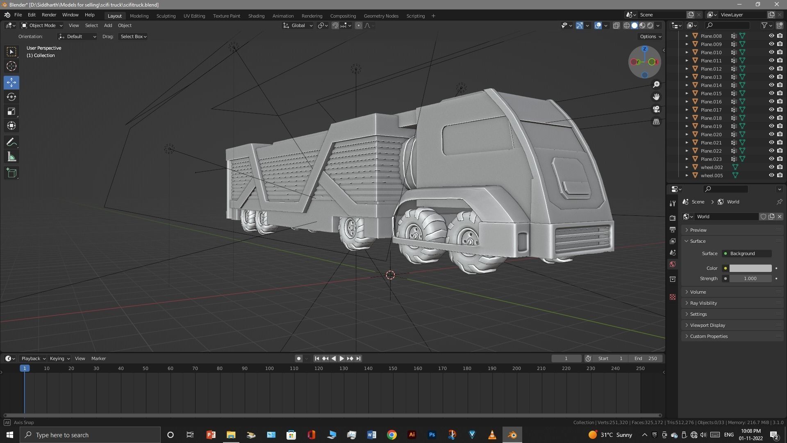The image size is (787, 443).
Task: Open the Collection properties tab
Action: 672,279
